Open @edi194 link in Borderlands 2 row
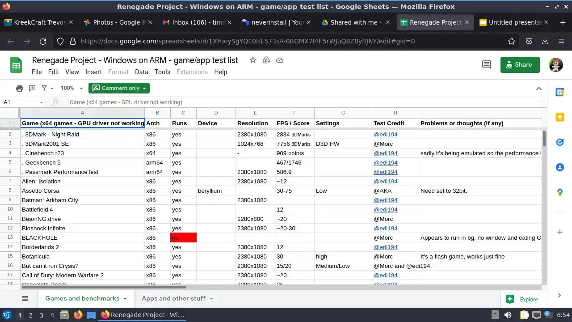 coord(385,247)
